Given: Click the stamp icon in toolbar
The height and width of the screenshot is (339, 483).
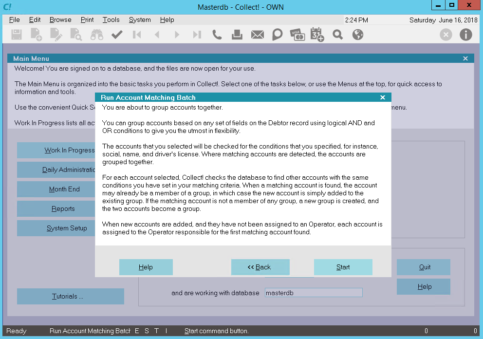Looking at the screenshot, I should [237, 35].
